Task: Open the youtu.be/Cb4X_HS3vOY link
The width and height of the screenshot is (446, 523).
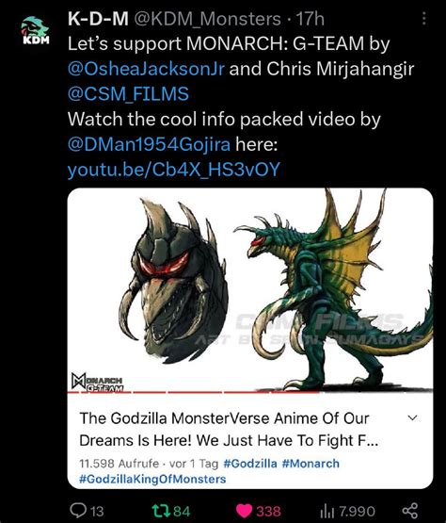Action: tap(173, 170)
